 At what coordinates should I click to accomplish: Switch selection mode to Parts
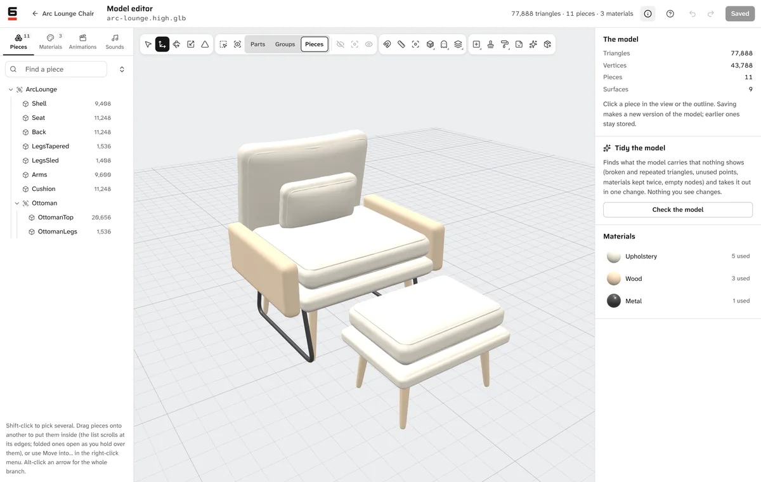(257, 44)
